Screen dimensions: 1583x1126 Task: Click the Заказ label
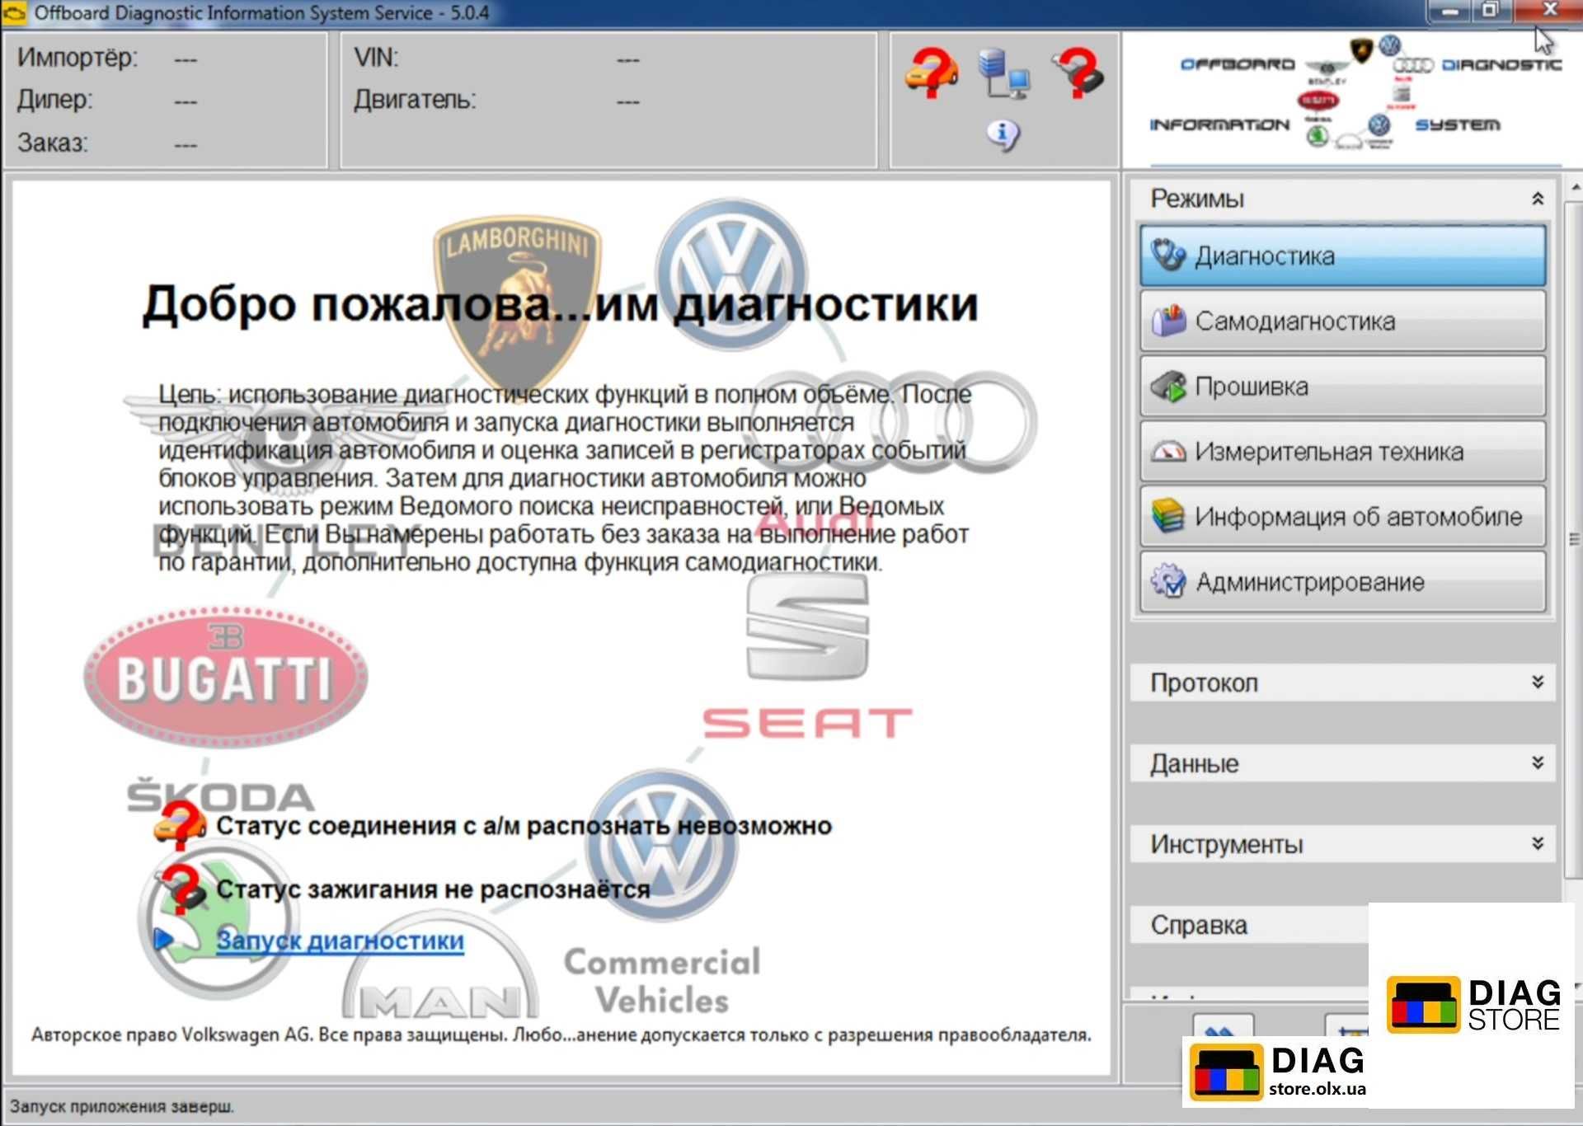(53, 143)
